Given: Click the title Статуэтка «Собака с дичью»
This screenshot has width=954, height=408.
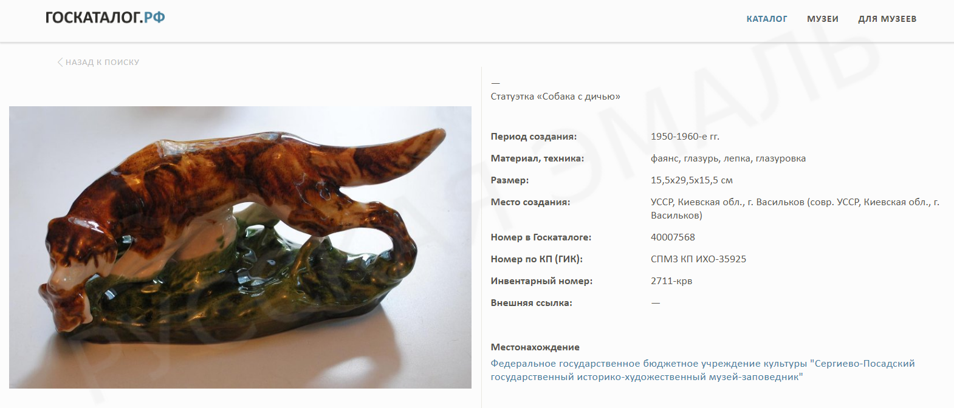Looking at the screenshot, I should (555, 97).
